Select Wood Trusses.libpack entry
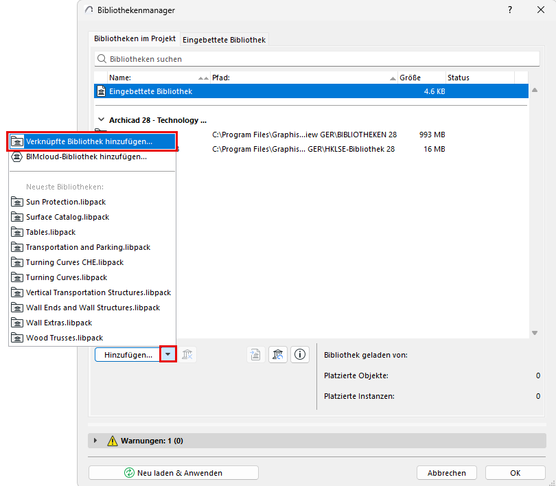The image size is (556, 486). tap(92, 338)
